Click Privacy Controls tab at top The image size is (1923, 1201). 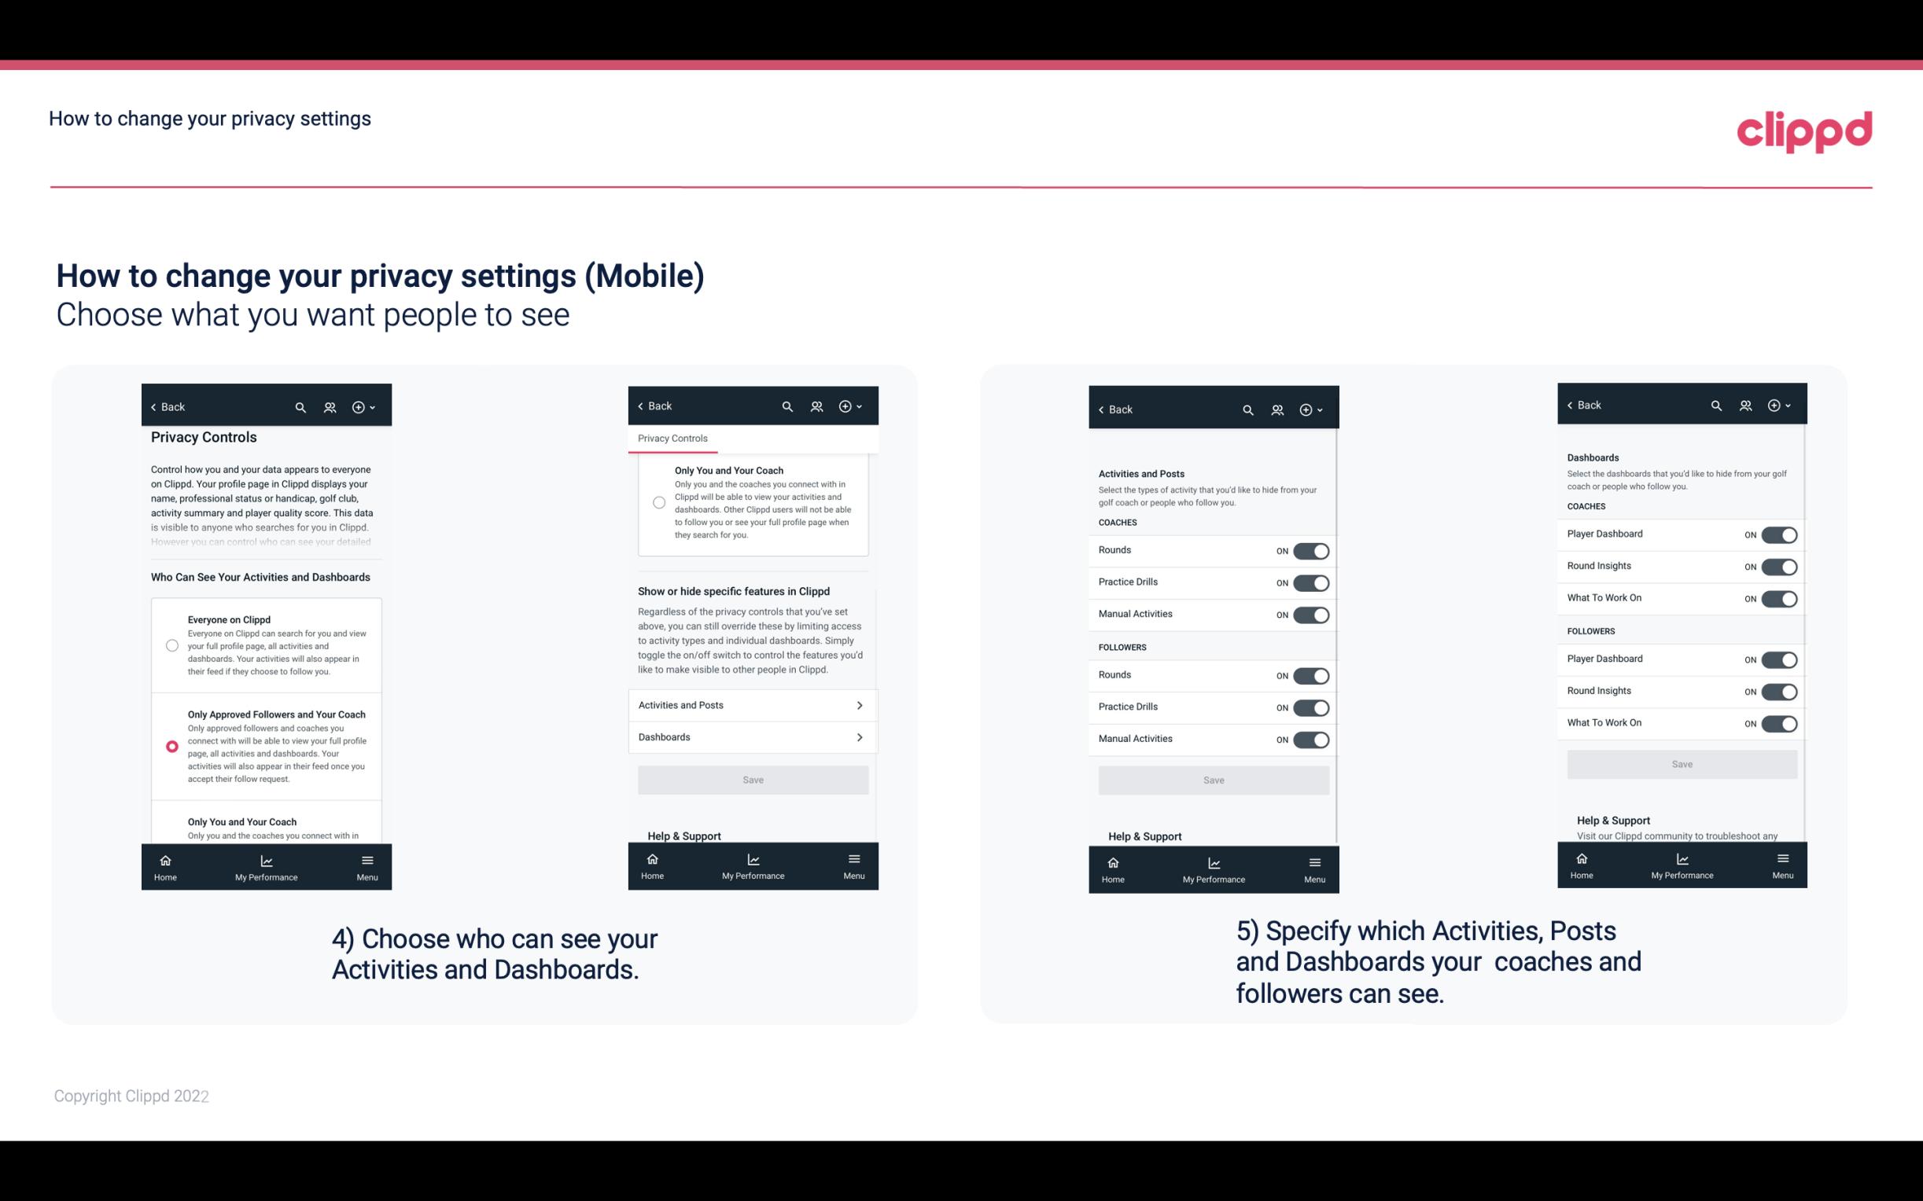tap(672, 439)
